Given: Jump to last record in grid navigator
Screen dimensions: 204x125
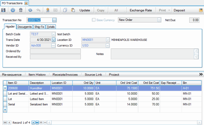Looking at the screenshot, I should click(x=37, y=123).
